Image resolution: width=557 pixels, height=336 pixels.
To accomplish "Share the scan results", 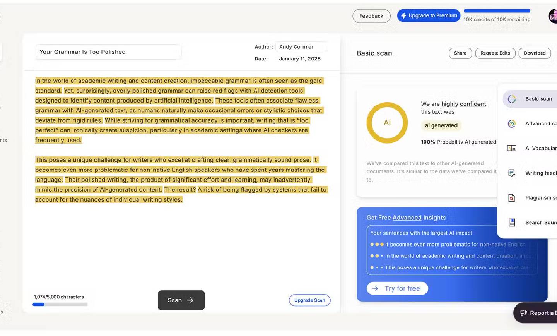I will click(460, 53).
